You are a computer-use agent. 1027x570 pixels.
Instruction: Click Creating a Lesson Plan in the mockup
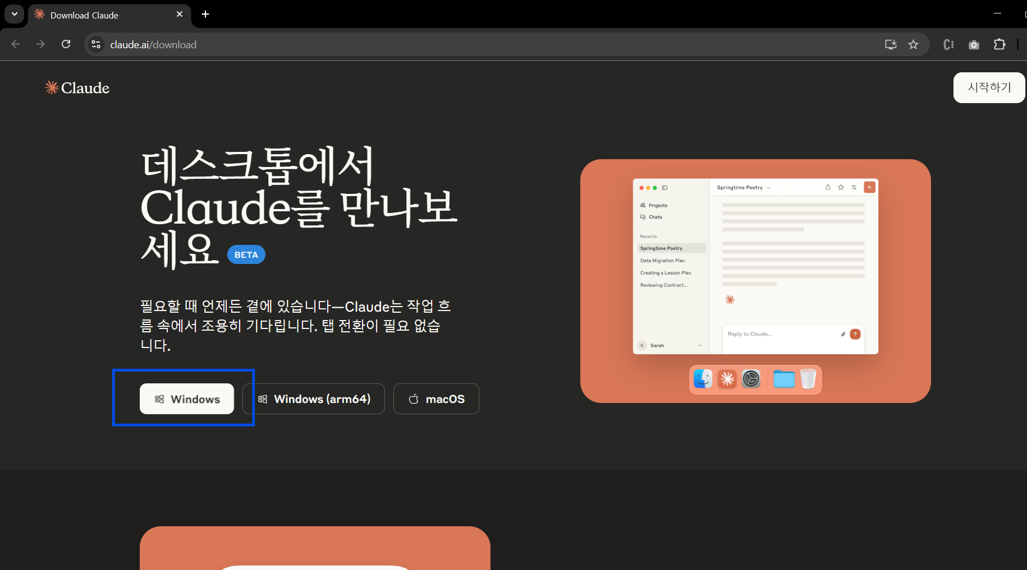coord(666,273)
